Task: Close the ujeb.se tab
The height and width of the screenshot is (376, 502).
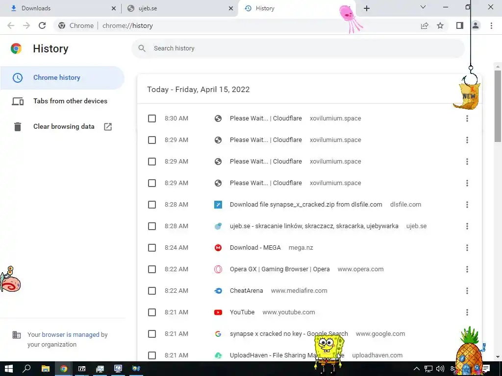Action: [x=231, y=8]
